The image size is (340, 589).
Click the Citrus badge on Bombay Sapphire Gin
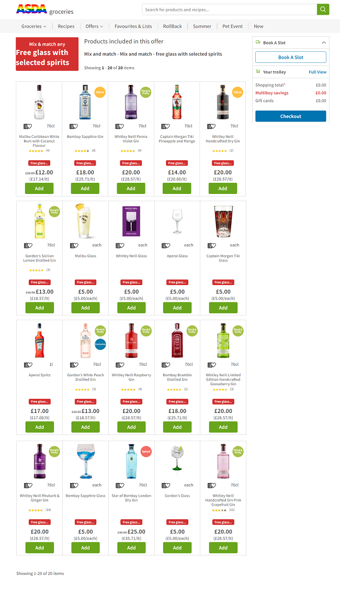[x=100, y=92]
